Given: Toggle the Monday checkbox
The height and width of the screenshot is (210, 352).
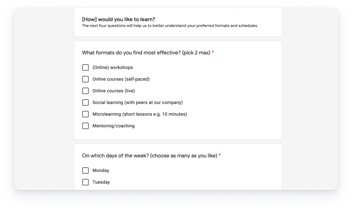Looking at the screenshot, I should click(85, 170).
